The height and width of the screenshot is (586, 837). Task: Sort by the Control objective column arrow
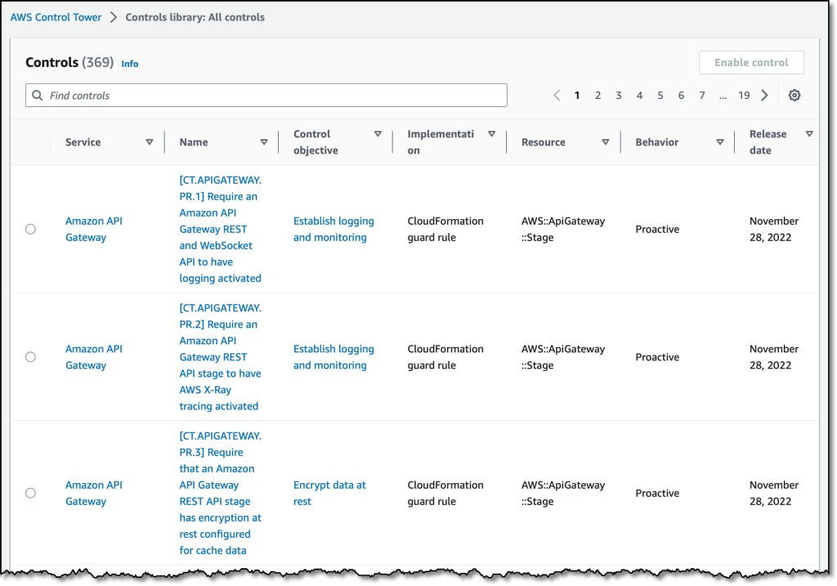tap(378, 134)
